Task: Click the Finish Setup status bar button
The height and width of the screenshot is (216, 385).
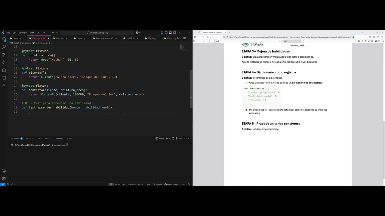Action: tap(171, 184)
